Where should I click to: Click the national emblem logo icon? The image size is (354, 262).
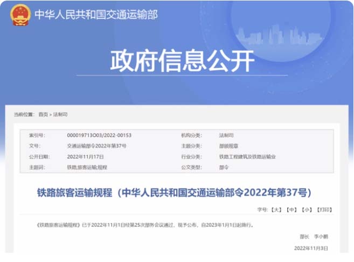(x=20, y=15)
